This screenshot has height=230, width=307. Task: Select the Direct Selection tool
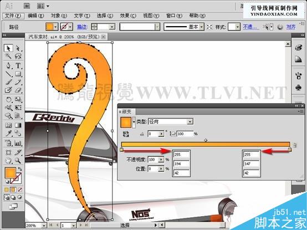pyautogui.click(x=18, y=48)
